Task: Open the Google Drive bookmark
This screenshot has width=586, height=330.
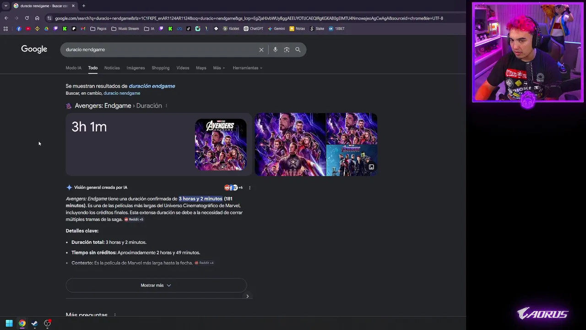Action: (46, 28)
